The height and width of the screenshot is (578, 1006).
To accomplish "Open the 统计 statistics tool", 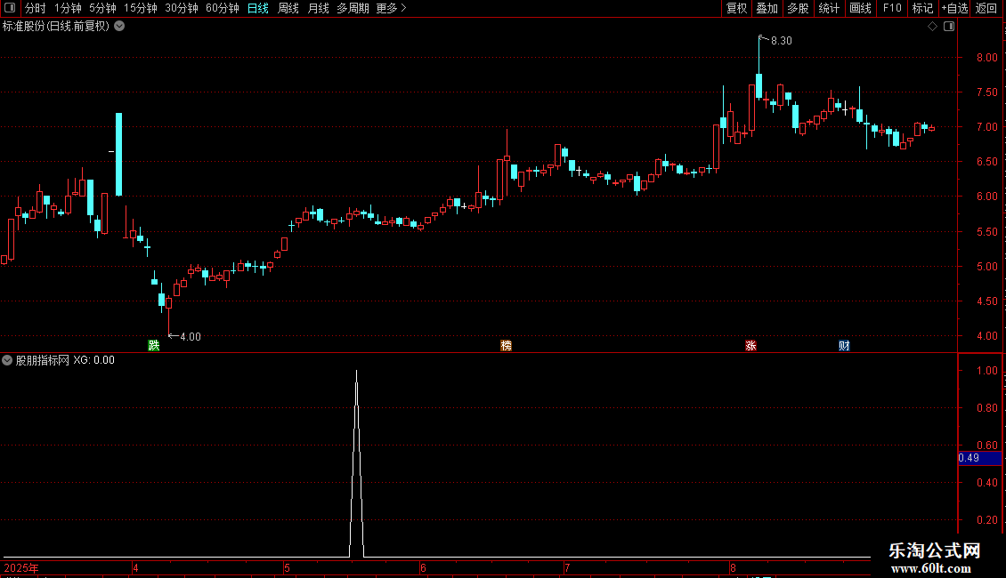I will pos(829,8).
